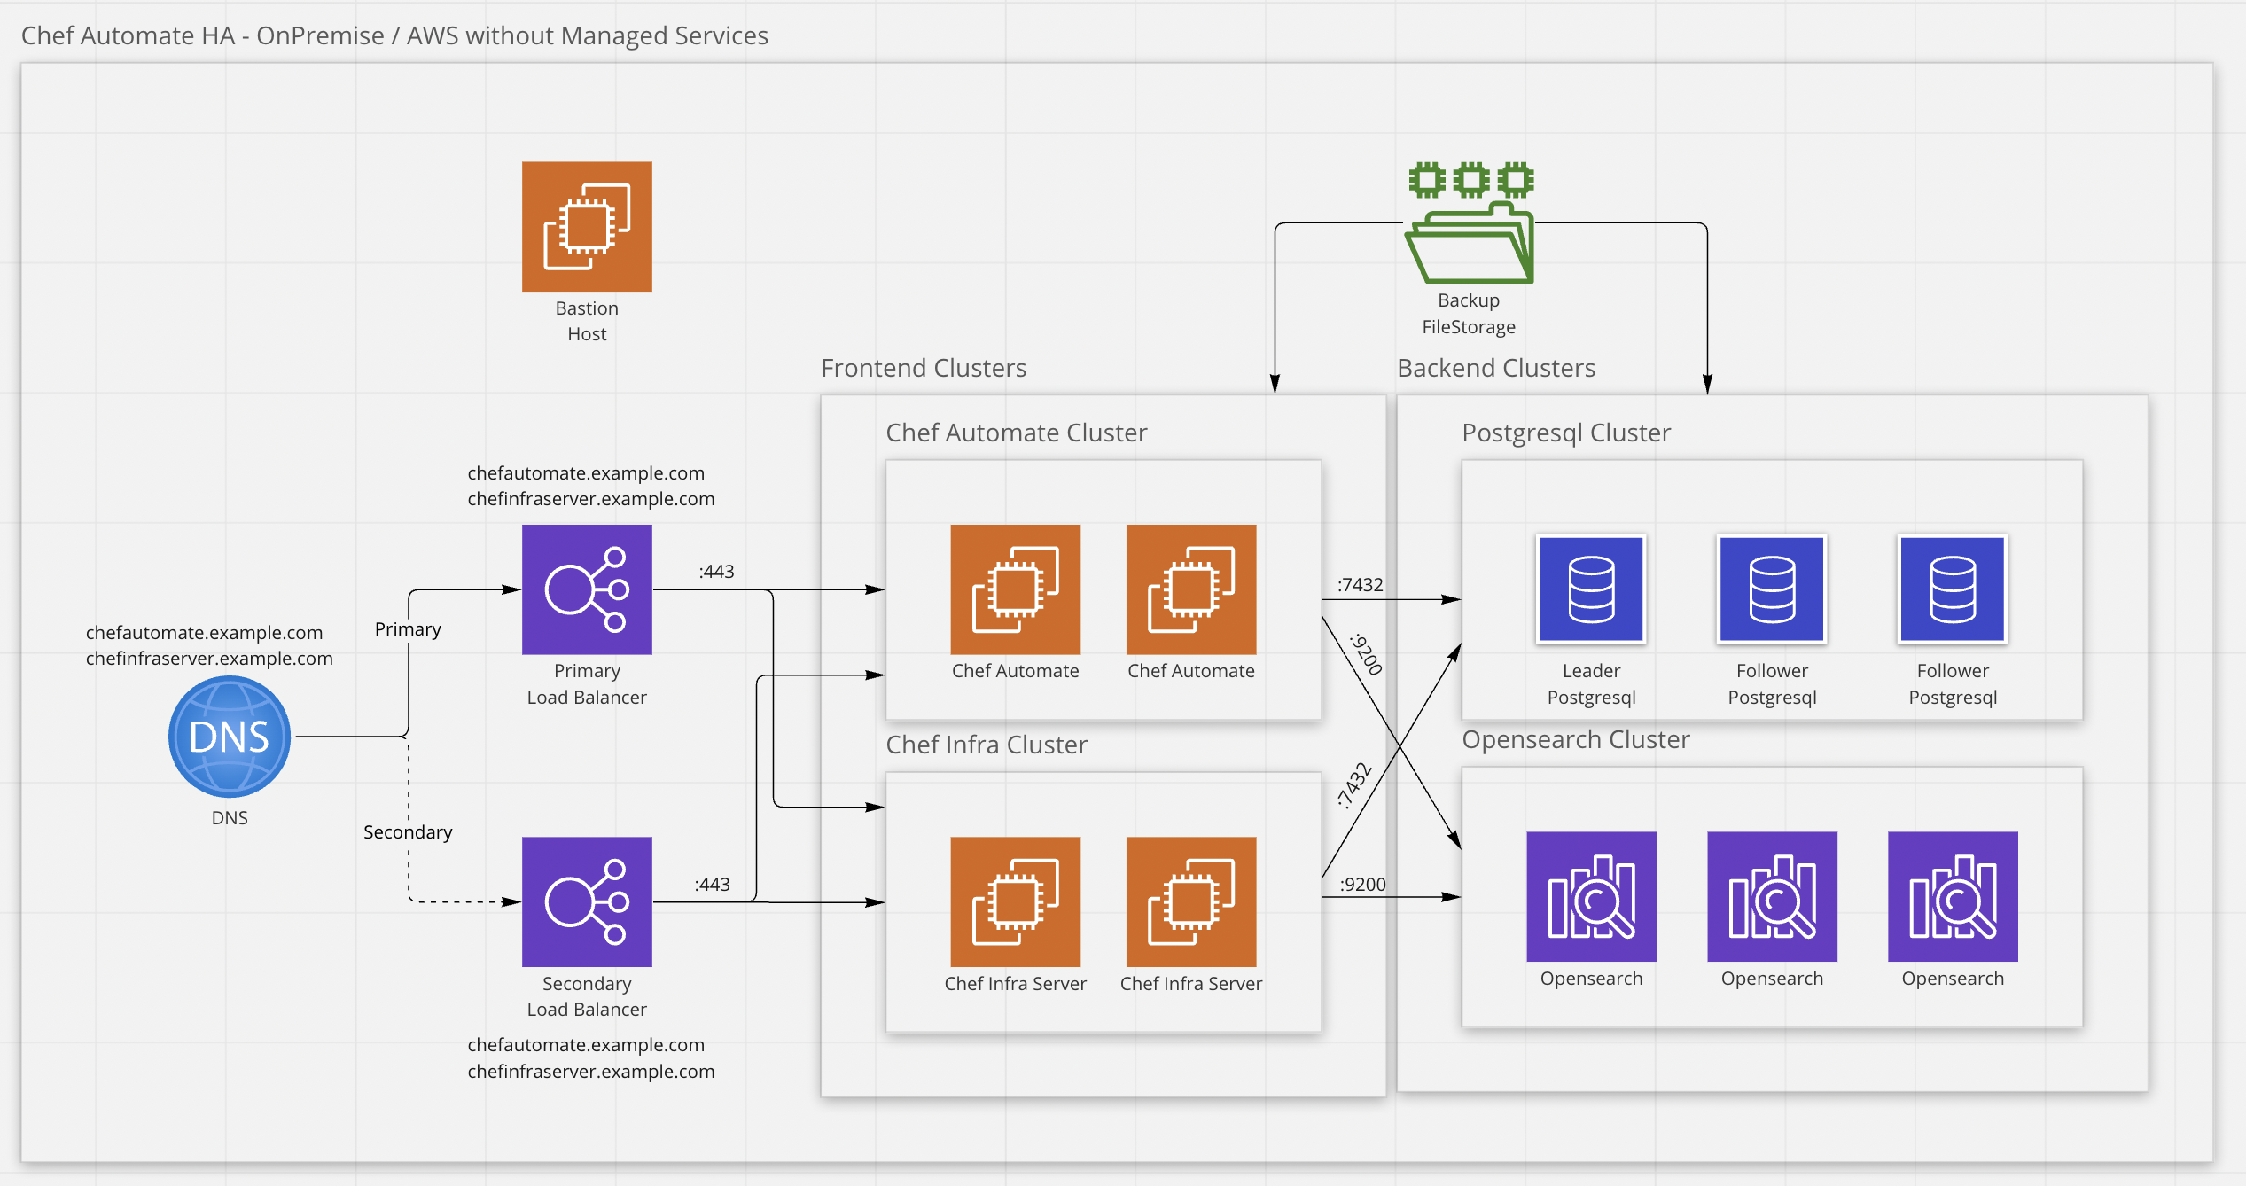Select the Postgresql Cluster label
The image size is (2246, 1186).
(x=1566, y=433)
